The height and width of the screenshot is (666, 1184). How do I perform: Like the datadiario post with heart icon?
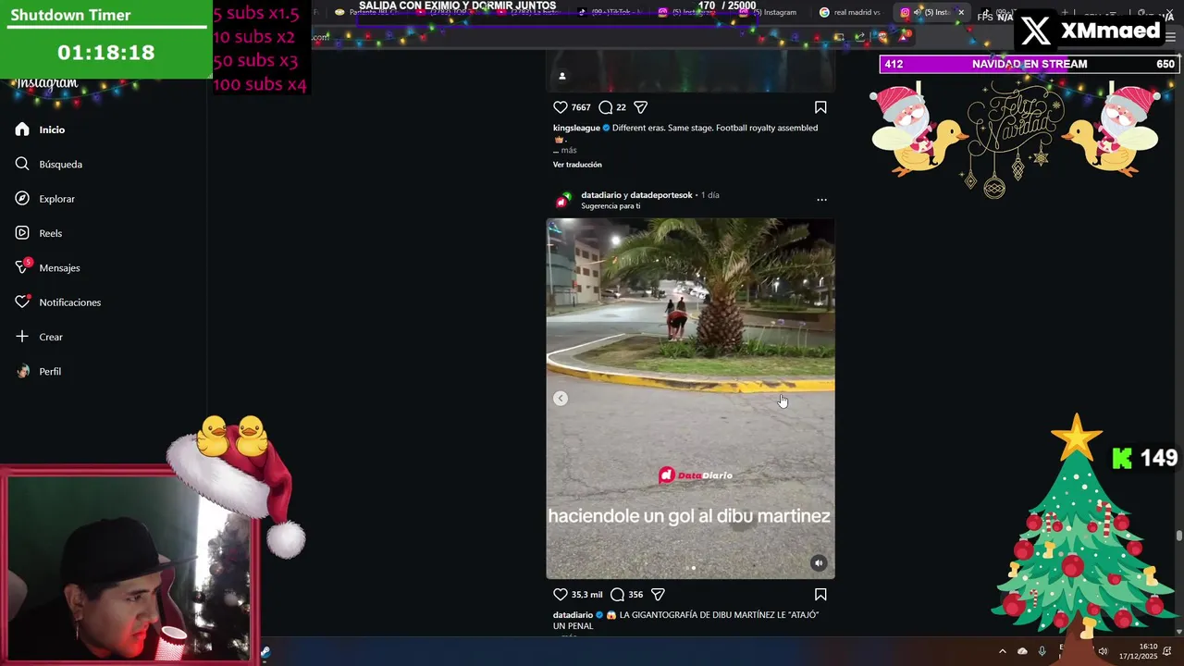(x=560, y=595)
